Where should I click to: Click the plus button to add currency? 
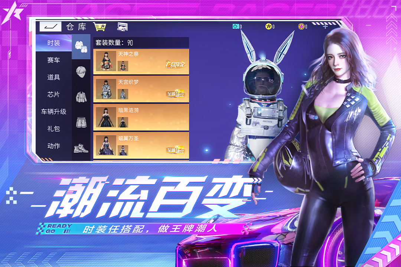(325, 26)
